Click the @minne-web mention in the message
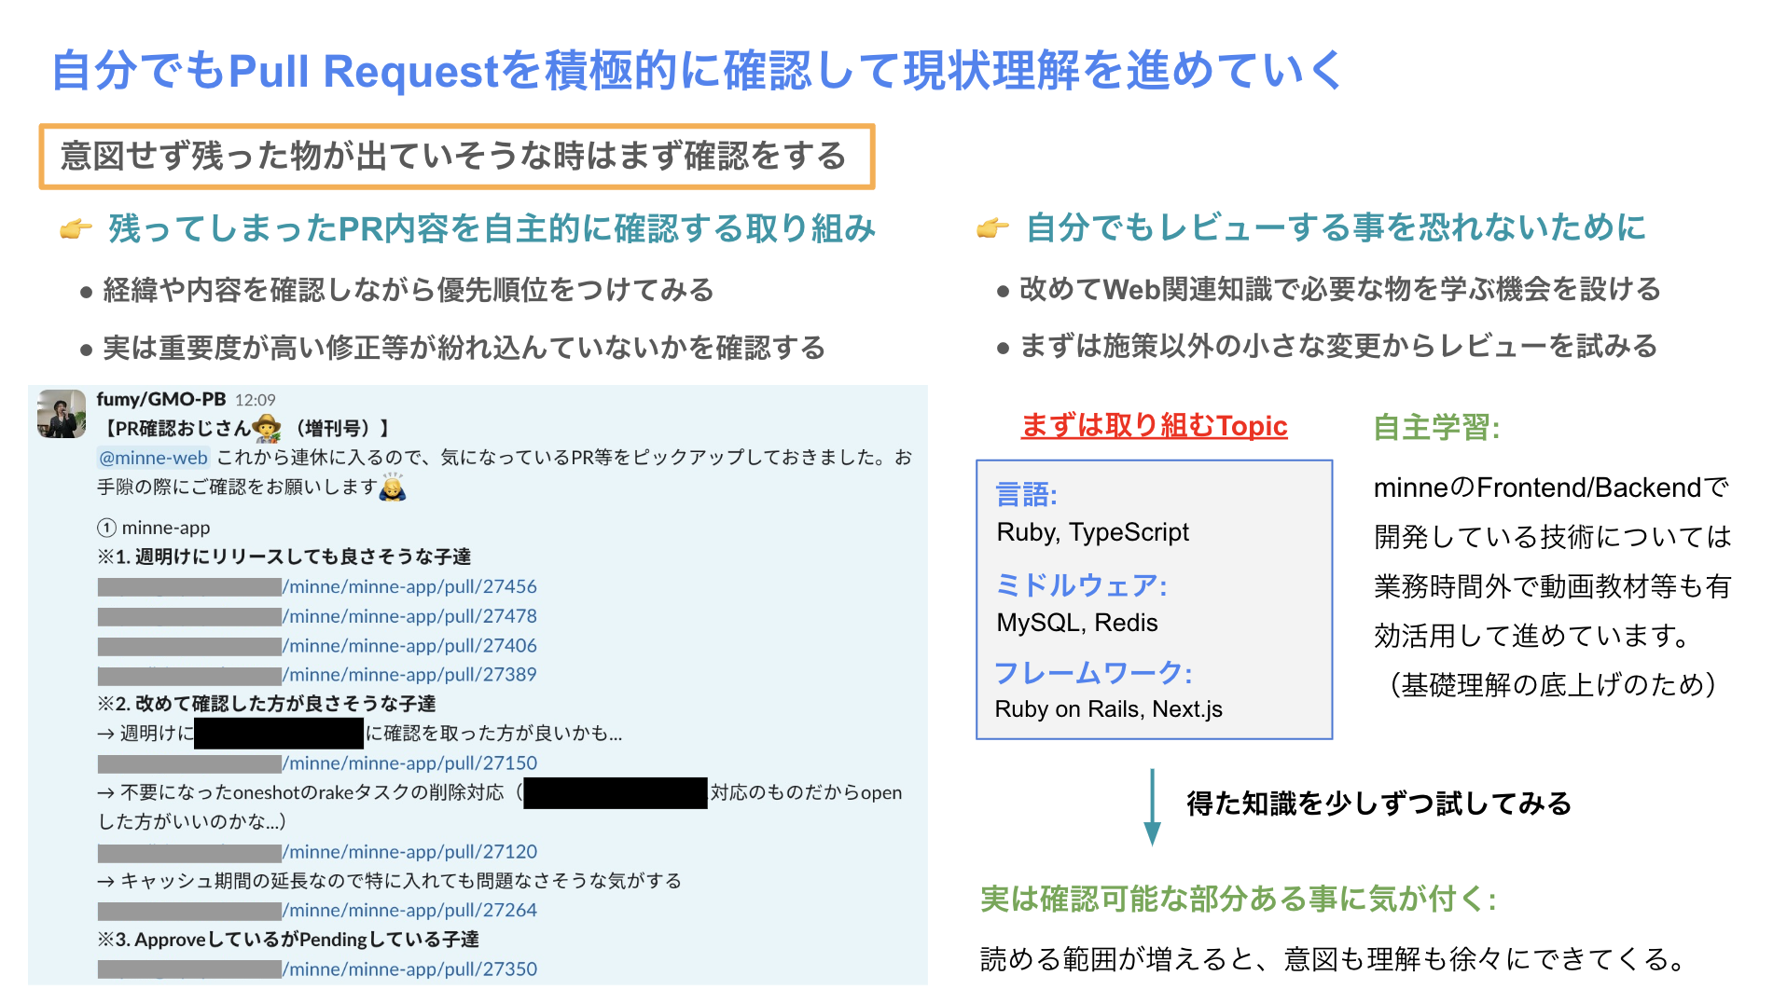Viewport: 1787px width, 1003px height. pyautogui.click(x=153, y=458)
